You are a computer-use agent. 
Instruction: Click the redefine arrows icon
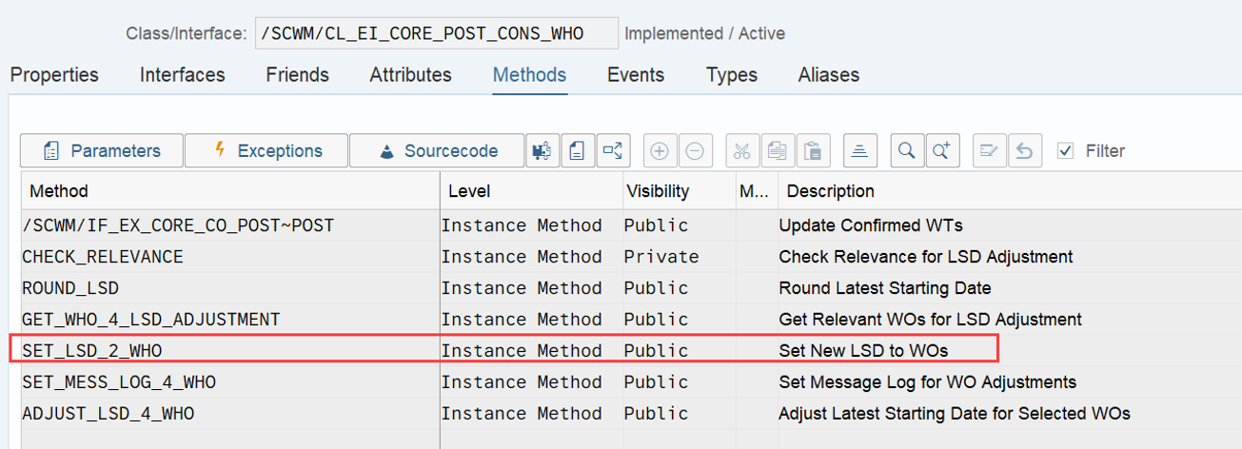pos(613,150)
